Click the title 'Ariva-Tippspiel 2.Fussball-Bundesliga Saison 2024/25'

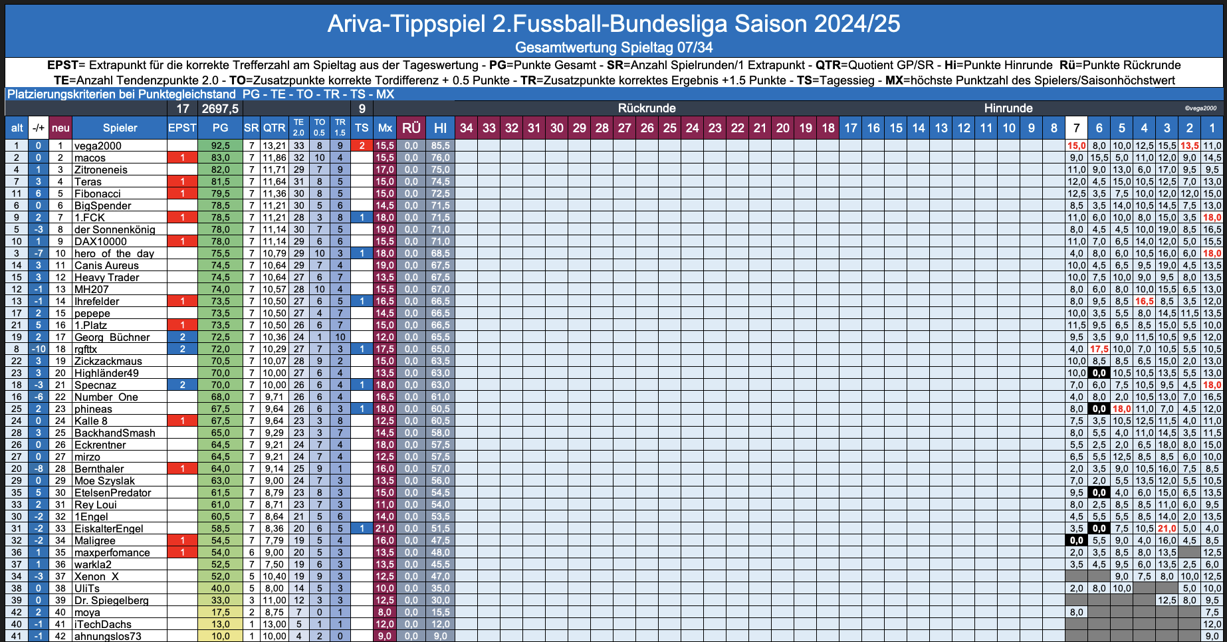(x=613, y=24)
